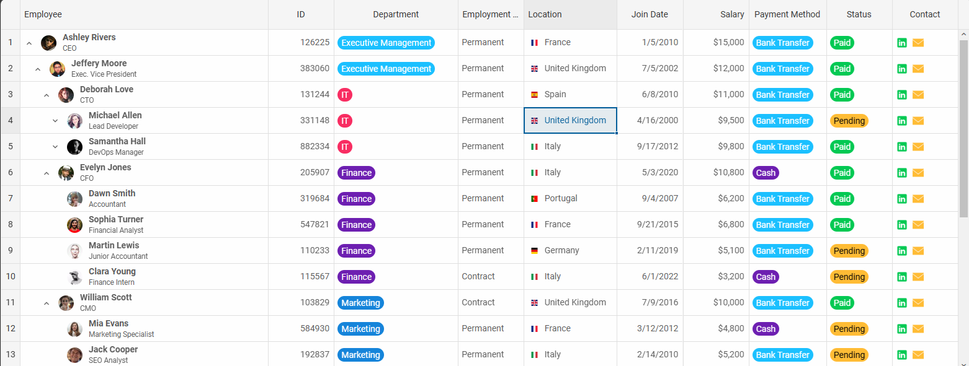
Task: Collapse the Evelyn Jones CFO group
Action: [x=47, y=173]
